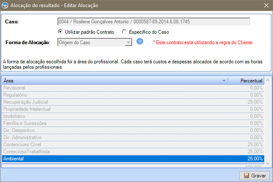
Task: Click the list scrollbar up arrow
Action: pyautogui.click(x=268, y=80)
